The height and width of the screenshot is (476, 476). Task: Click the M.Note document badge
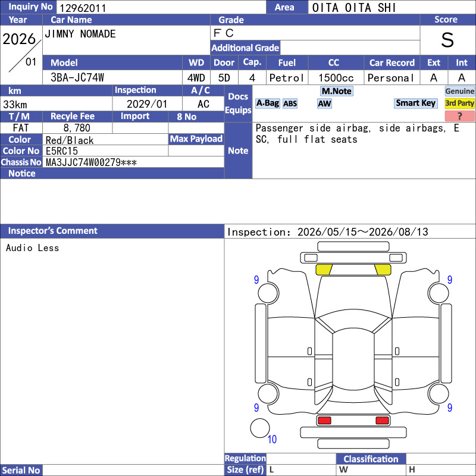pos(337,91)
